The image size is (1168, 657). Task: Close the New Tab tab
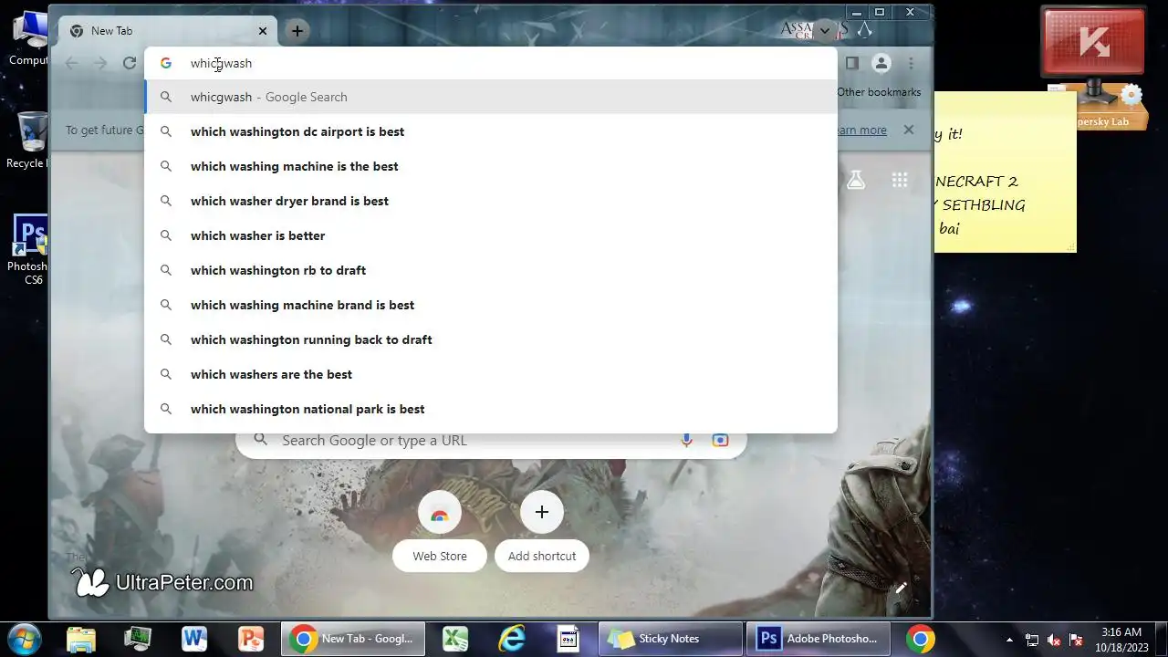point(263,30)
